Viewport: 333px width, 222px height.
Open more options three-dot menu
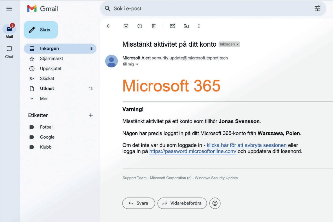pos(199,26)
